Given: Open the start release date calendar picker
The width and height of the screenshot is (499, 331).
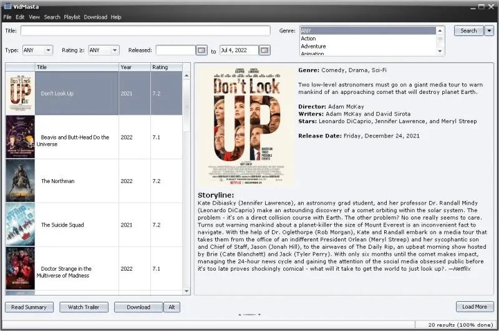Looking at the screenshot, I should [x=201, y=50].
